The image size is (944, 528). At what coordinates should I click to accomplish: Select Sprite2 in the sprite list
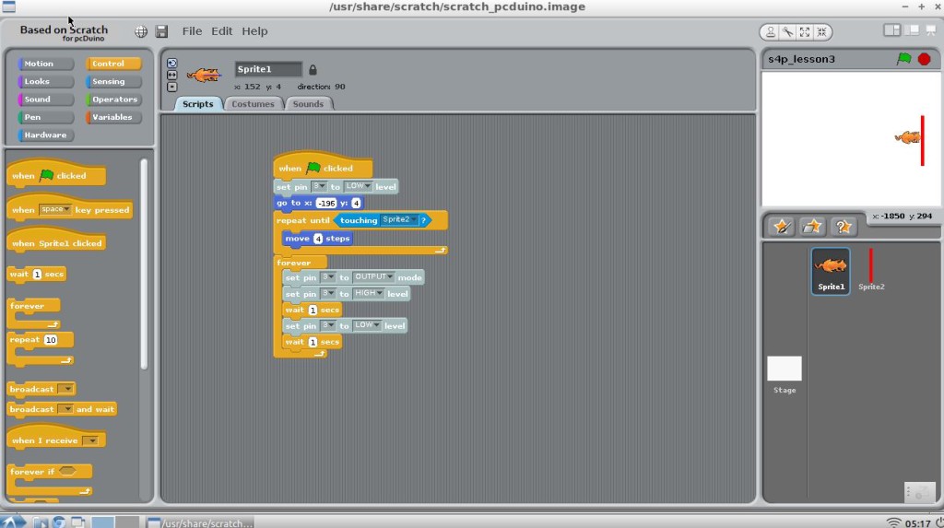pyautogui.click(x=871, y=271)
